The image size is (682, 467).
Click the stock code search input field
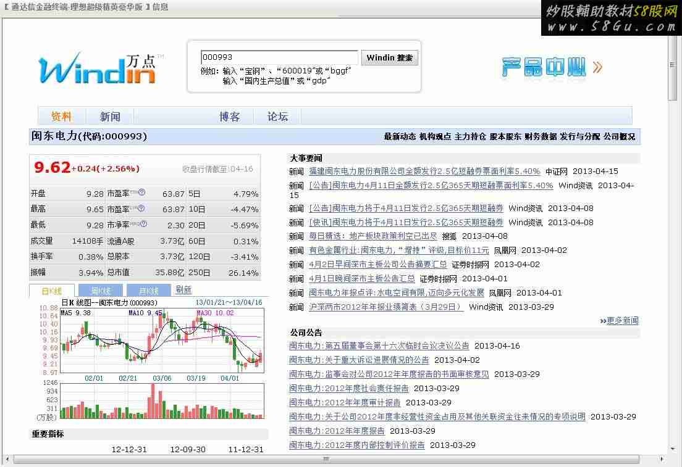280,57
